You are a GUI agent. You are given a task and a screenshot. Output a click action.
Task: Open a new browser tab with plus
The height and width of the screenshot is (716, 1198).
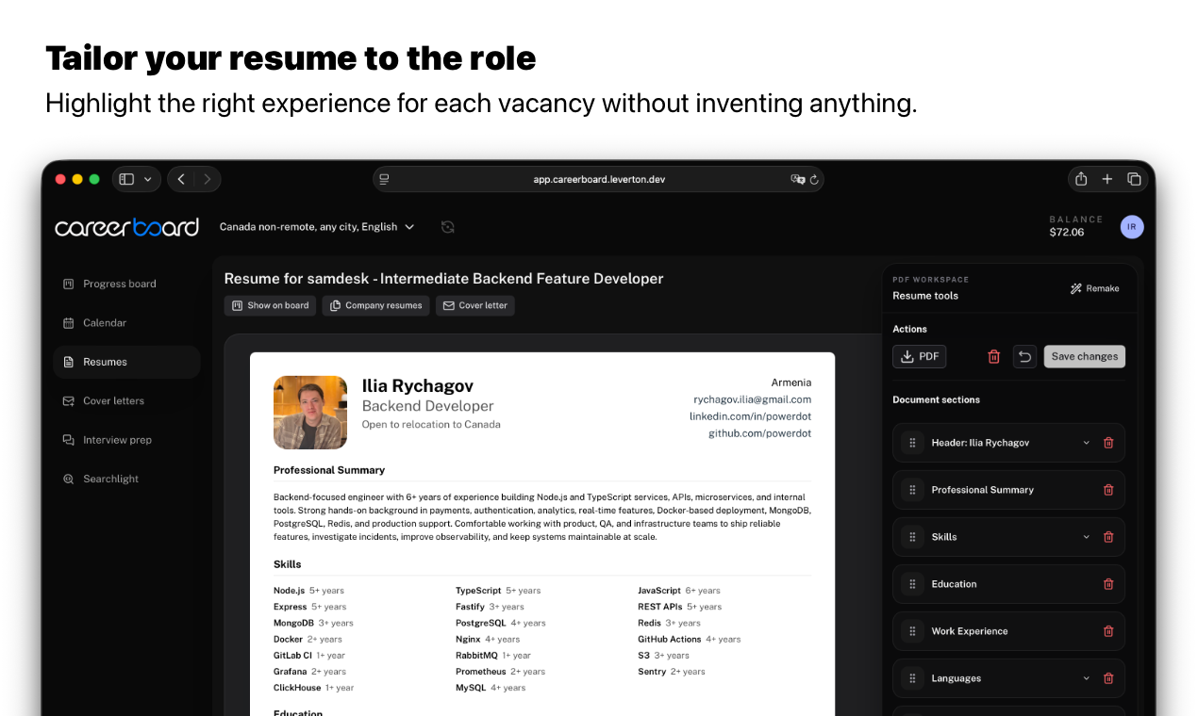coord(1107,179)
